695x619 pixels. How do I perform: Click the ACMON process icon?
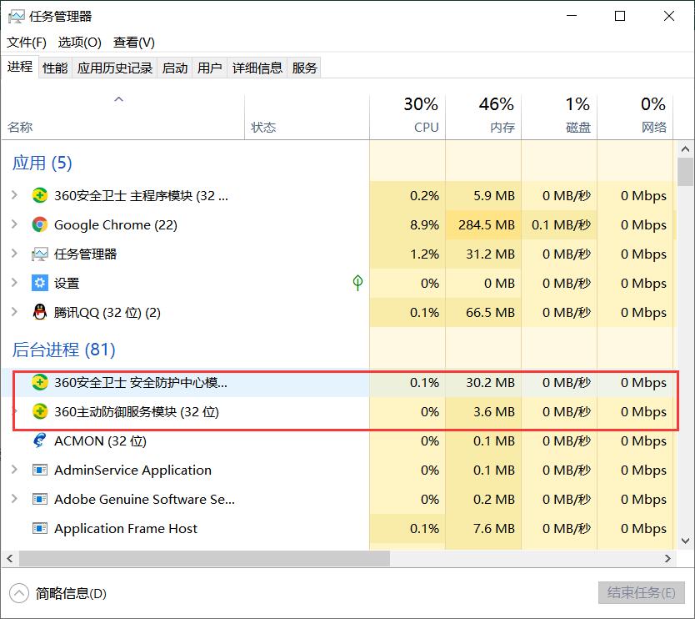click(x=39, y=440)
